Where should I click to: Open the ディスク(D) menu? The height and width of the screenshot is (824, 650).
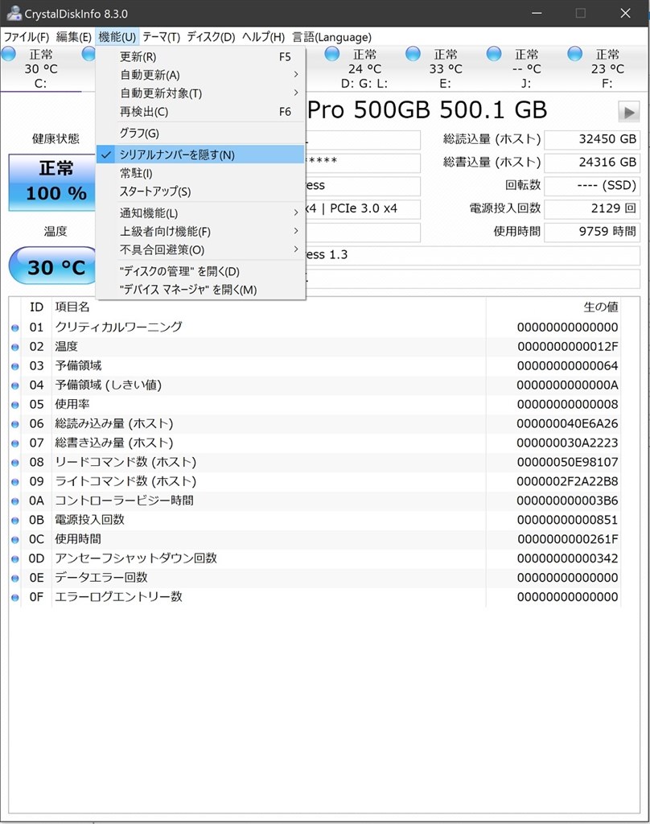[x=212, y=37]
